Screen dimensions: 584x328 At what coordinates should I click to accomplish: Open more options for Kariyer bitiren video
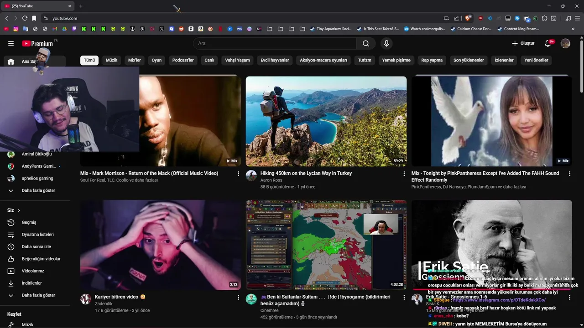pyautogui.click(x=238, y=297)
